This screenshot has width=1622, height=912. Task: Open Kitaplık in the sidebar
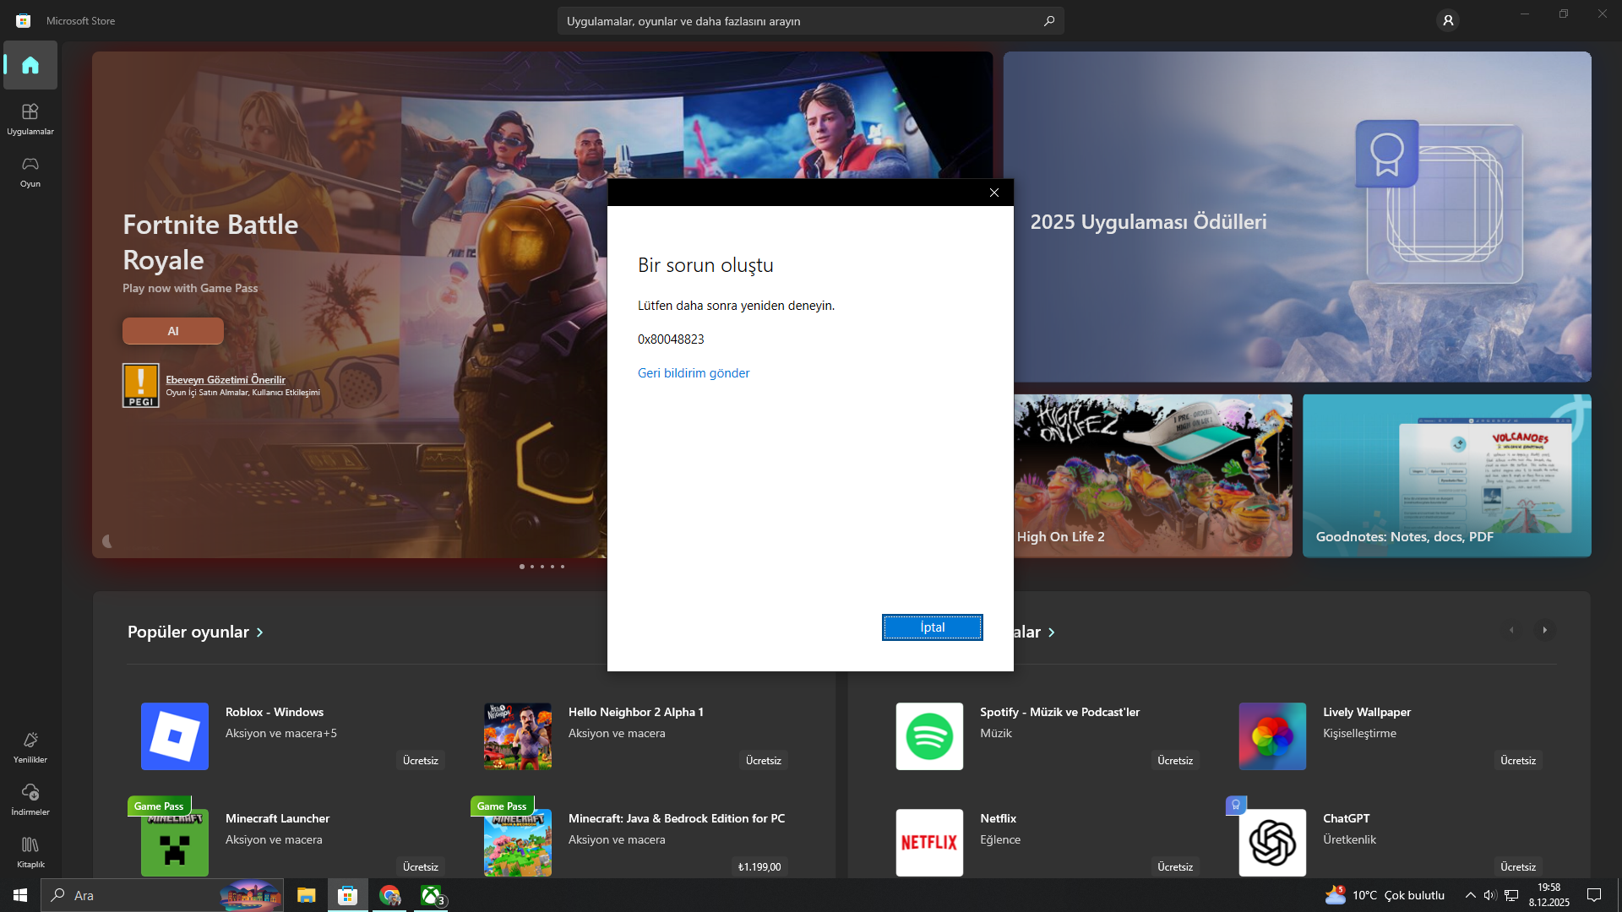click(30, 852)
